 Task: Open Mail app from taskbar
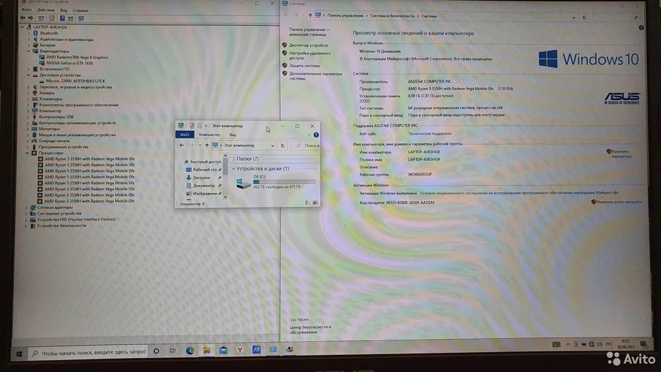[223, 350]
